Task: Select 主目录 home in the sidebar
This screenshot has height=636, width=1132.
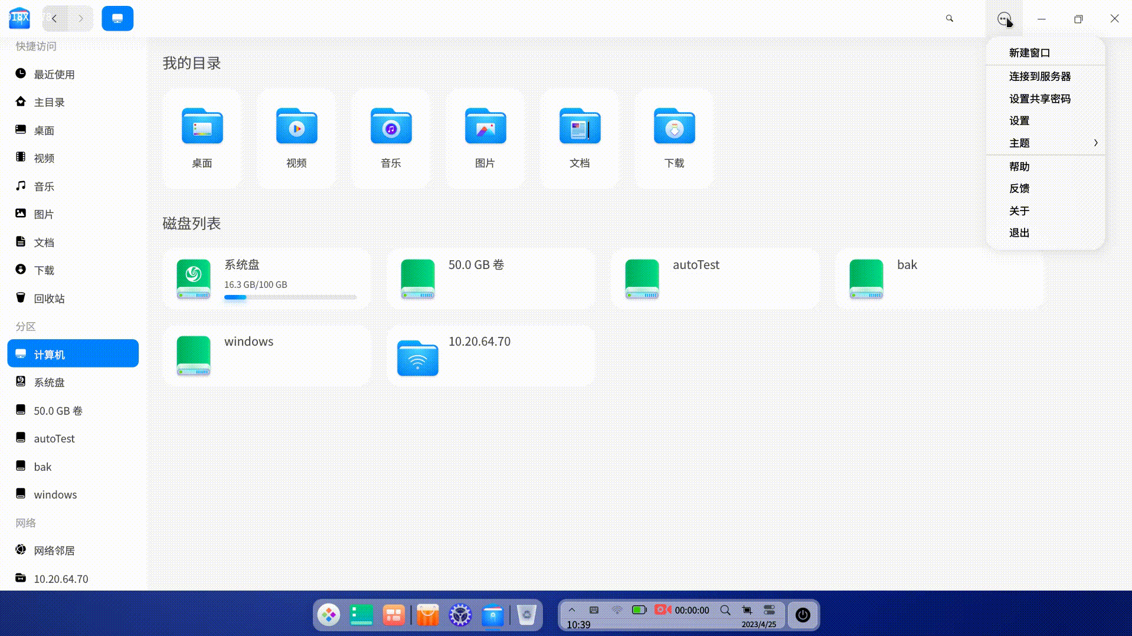Action: [73, 103]
